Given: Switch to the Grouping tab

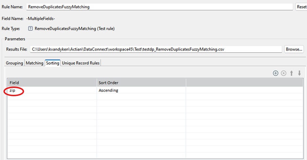Looking at the screenshot, I should click(x=14, y=63).
